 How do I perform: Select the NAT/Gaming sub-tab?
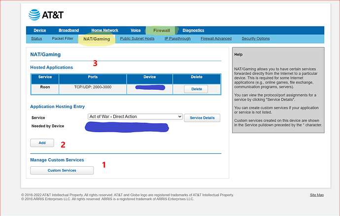97,39
